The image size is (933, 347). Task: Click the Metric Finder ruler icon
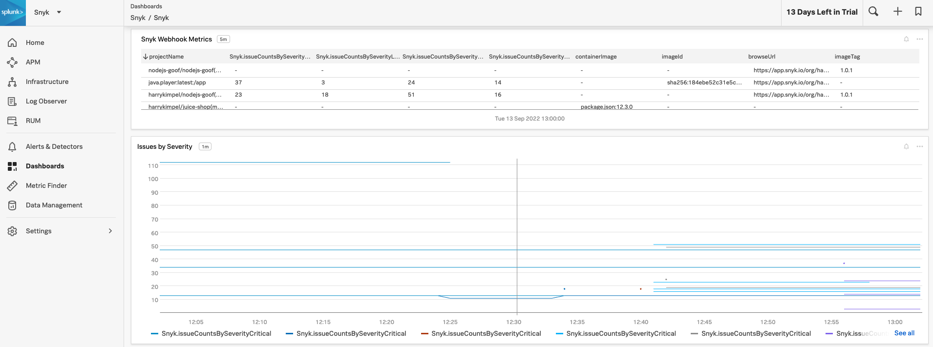12,186
